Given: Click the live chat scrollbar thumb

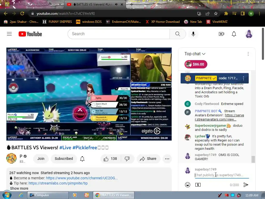Looking at the screenshot, I should tap(253, 159).
